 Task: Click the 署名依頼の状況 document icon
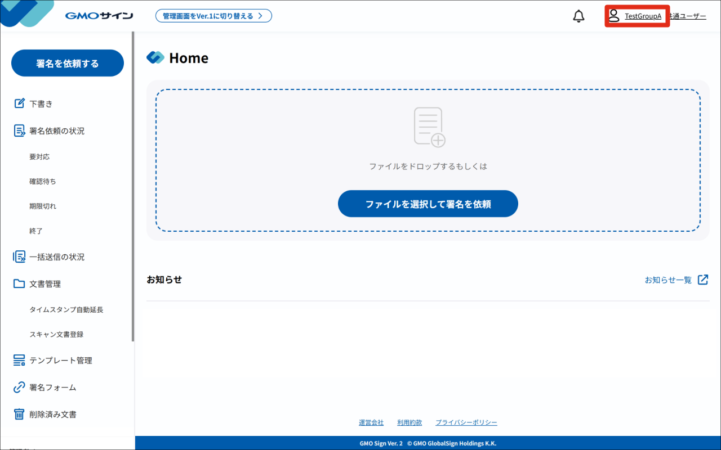coord(19,130)
